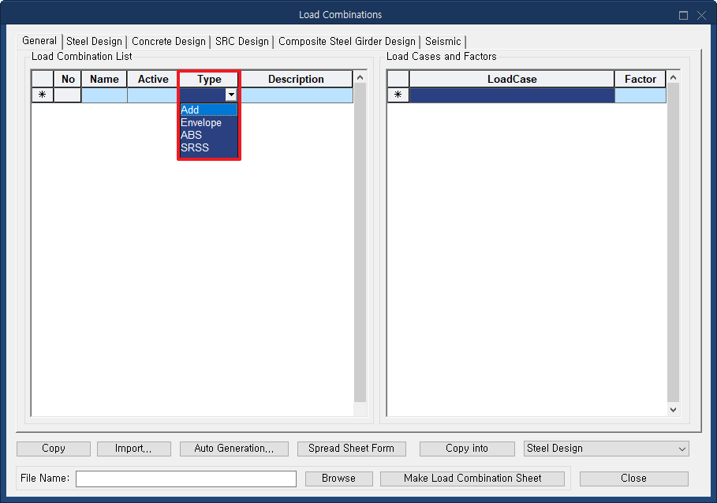
Task: Click the Auto Generation button
Action: (x=234, y=449)
